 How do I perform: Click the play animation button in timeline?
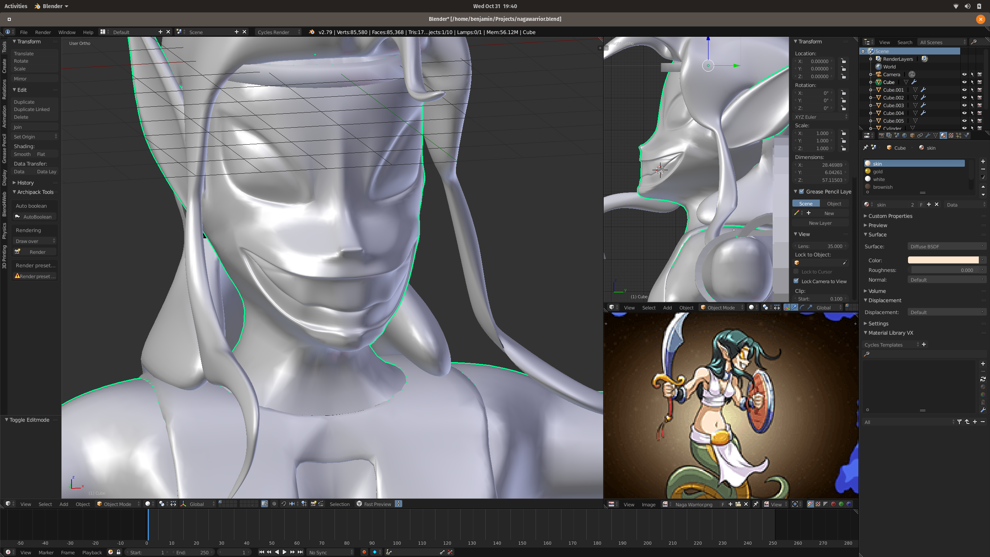[285, 552]
